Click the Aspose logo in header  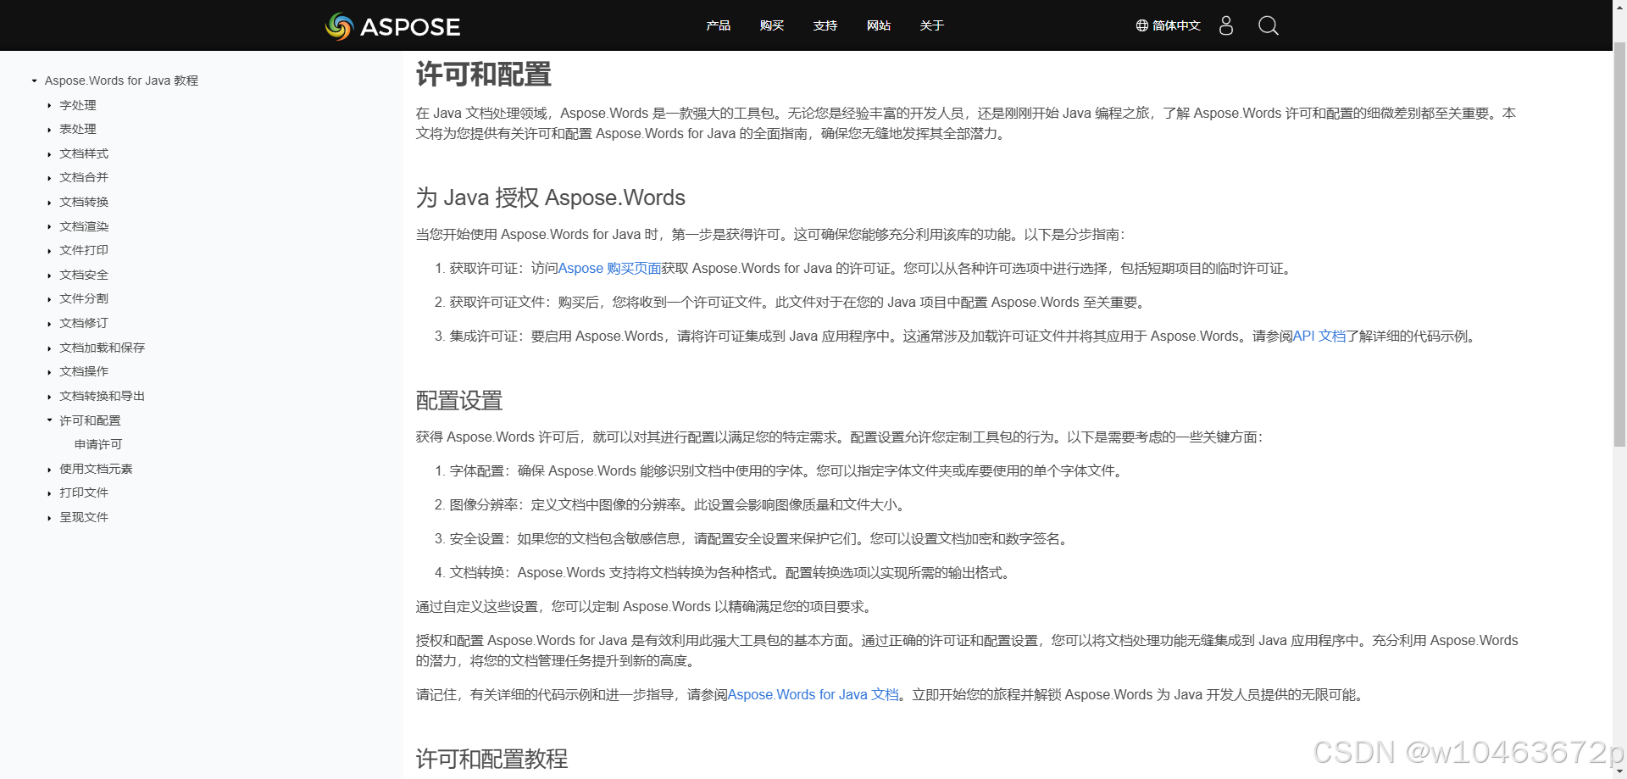click(392, 26)
